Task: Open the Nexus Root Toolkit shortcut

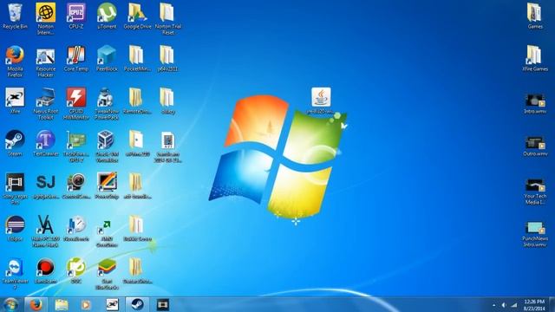Action: pyautogui.click(x=46, y=103)
